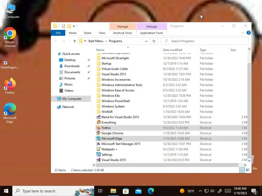Refresh the Programs folder view
Screen dimensions: 262x196
[154, 41]
